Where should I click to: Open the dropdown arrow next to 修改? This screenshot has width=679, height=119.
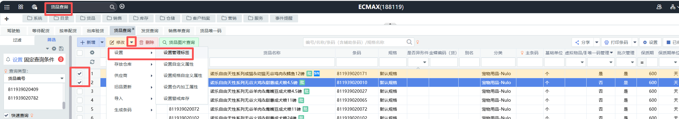tap(132, 42)
